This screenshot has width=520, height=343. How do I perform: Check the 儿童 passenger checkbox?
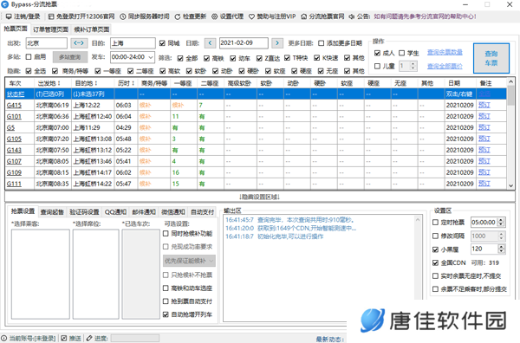[377, 66]
